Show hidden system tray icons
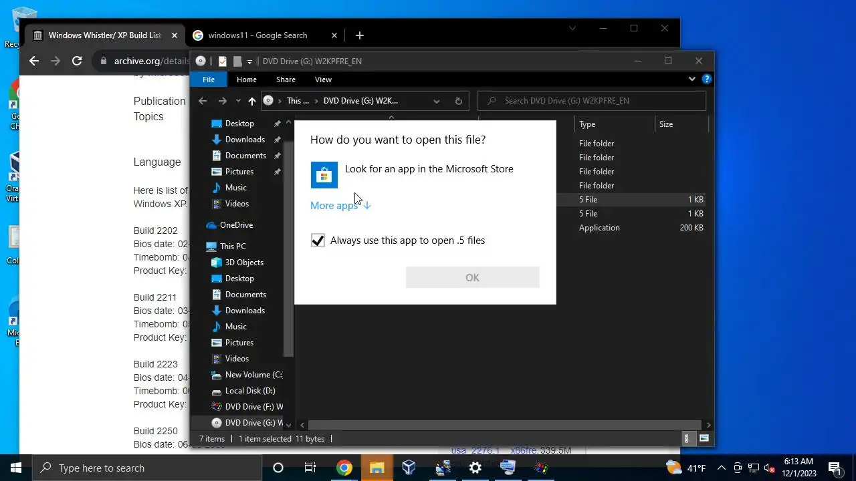 click(722, 468)
